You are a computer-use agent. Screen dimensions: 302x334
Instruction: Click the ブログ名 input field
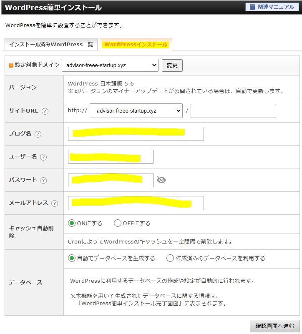[136, 134]
